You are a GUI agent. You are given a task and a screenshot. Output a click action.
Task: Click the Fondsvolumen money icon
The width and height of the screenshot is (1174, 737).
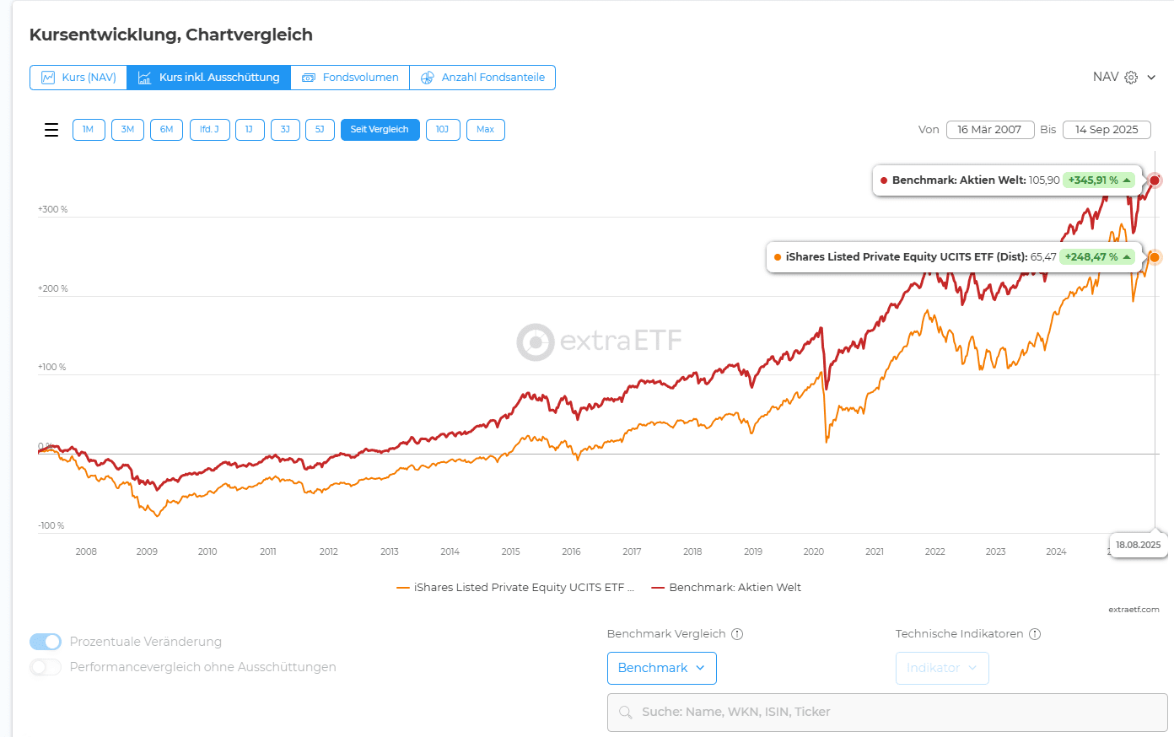click(x=309, y=78)
